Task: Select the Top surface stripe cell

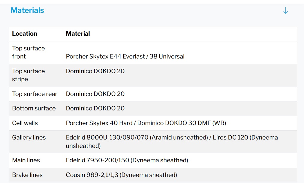Action: (x=28, y=75)
